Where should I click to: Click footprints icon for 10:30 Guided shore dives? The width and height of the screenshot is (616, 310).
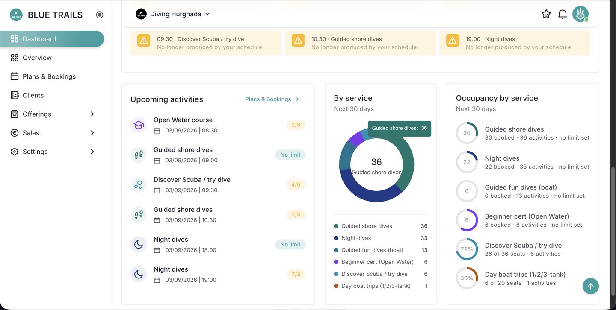[139, 215]
